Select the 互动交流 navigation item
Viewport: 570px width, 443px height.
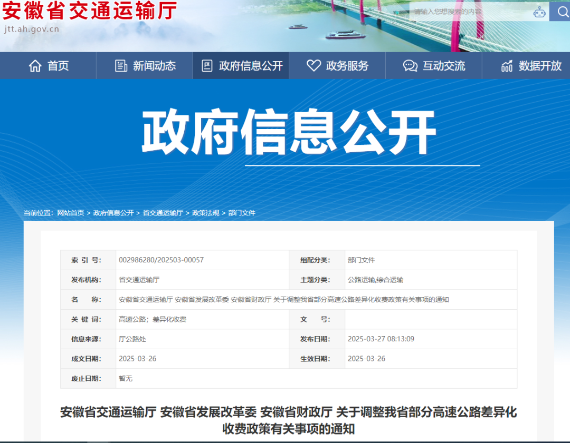(444, 66)
